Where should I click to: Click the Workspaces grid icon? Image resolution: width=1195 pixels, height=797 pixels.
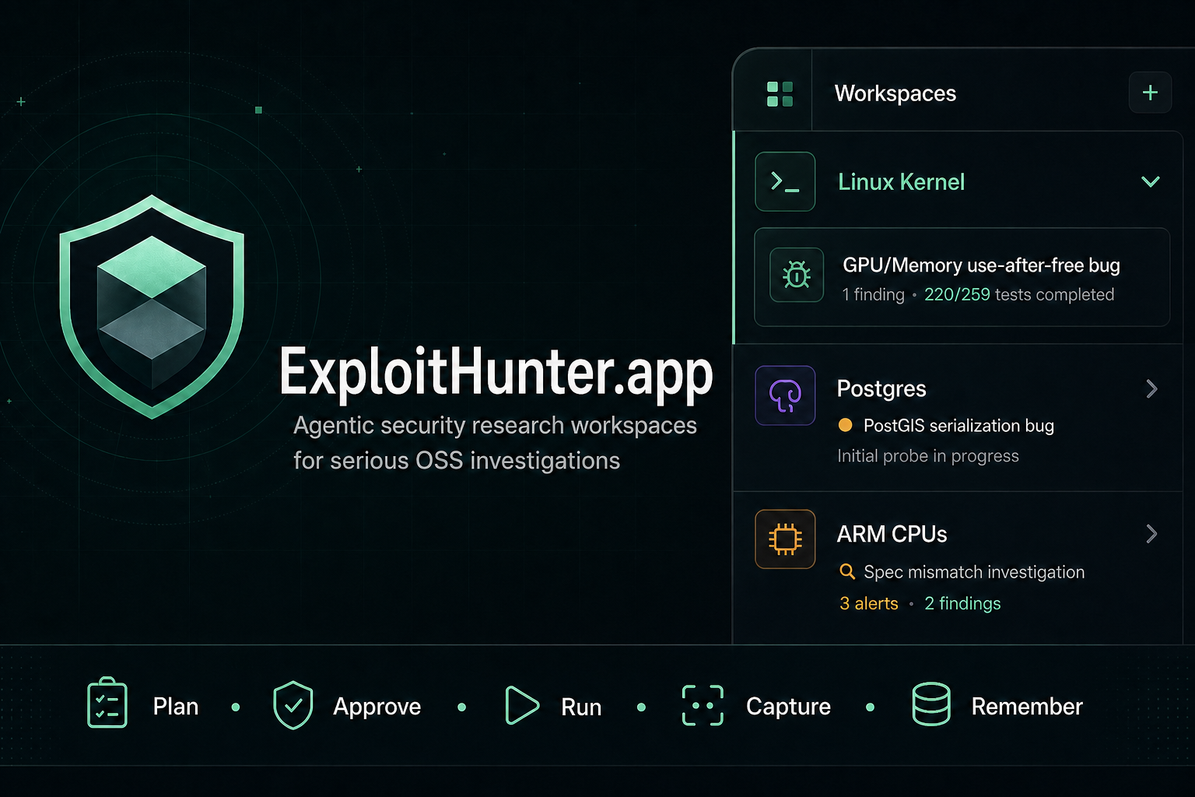tap(780, 93)
